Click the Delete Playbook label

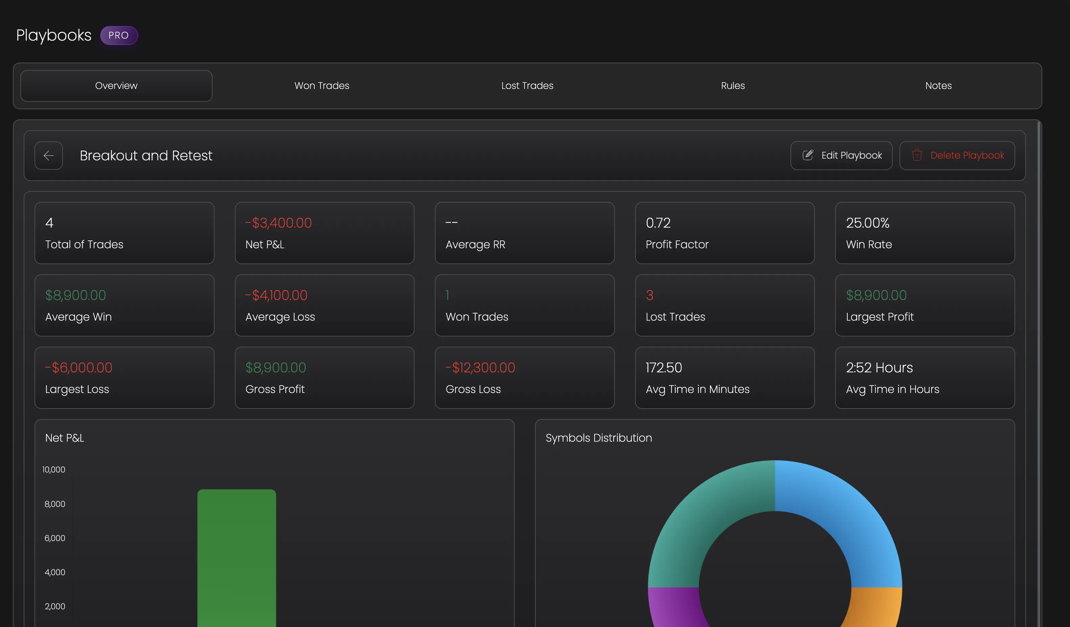967,156
